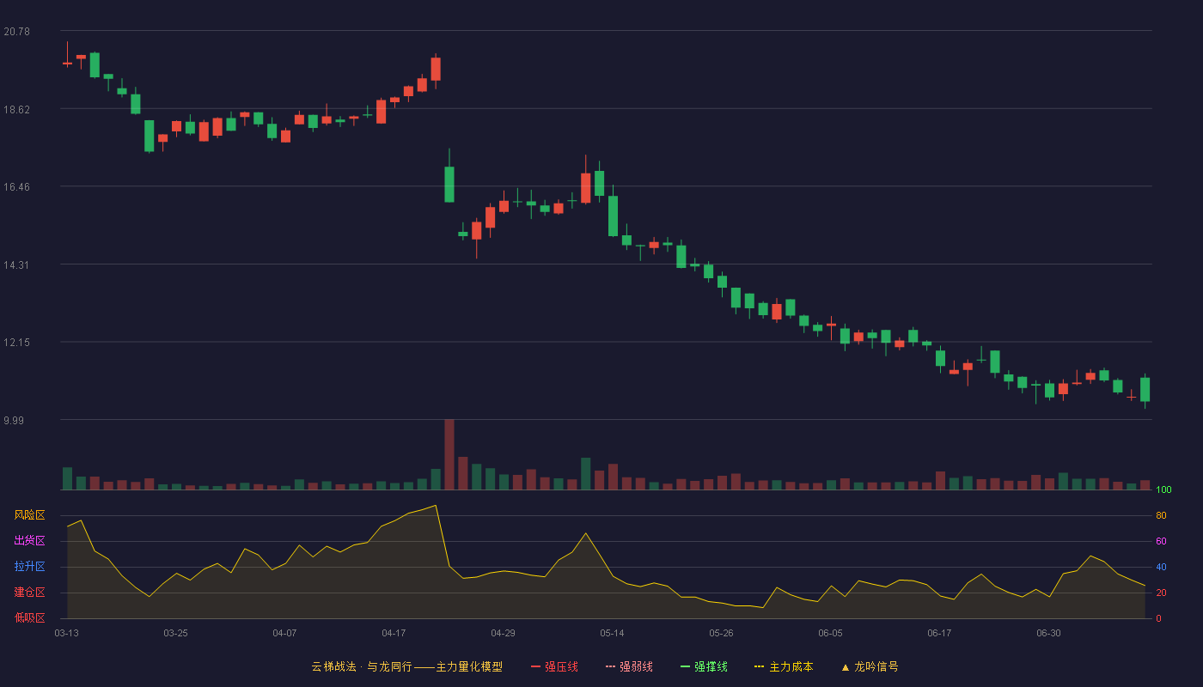This screenshot has height=687, width=1203.
Task: Click the first candlestick at 03-13
Action: (67, 55)
